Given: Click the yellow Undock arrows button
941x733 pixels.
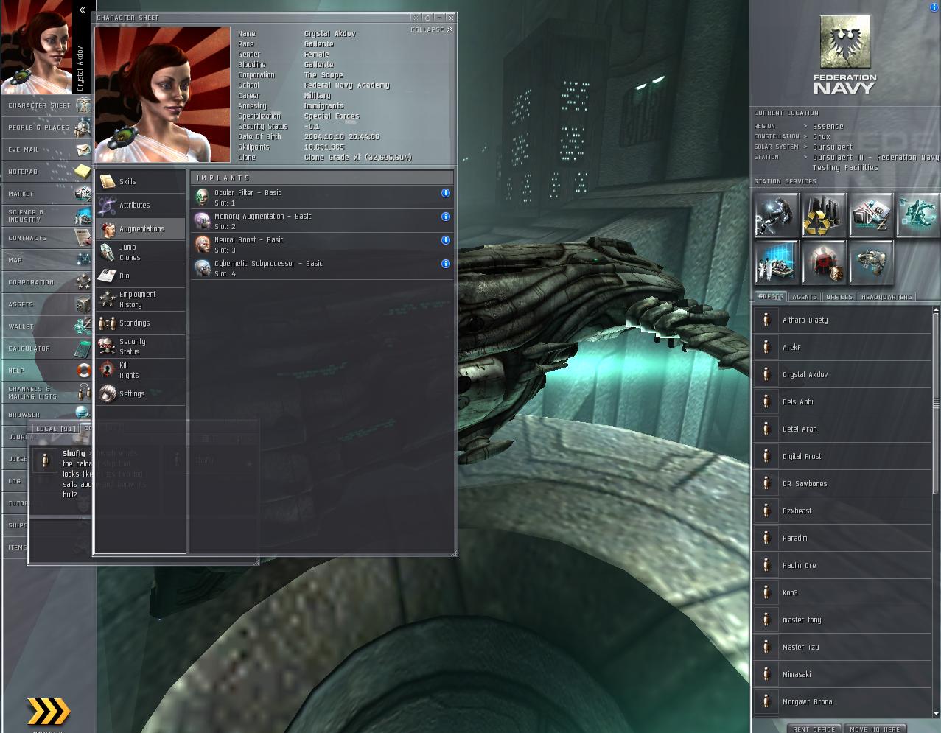Looking at the screenshot, I should tap(49, 712).
